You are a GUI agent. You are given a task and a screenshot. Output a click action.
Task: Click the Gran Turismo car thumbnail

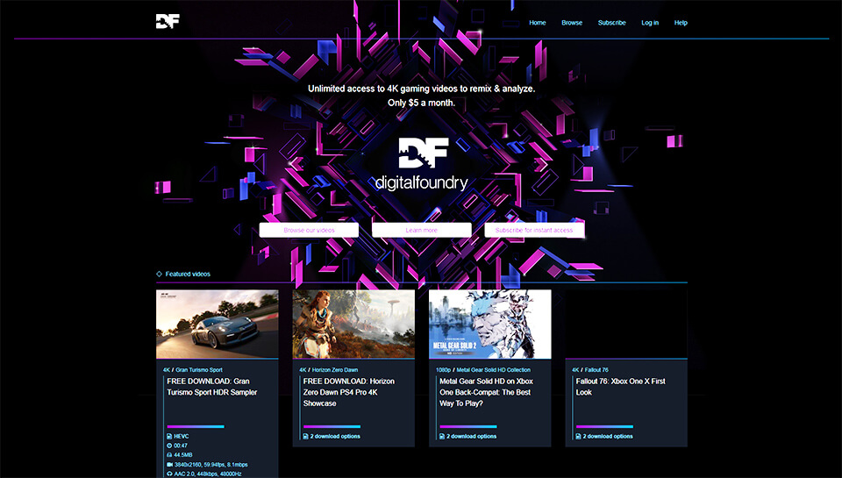click(217, 324)
